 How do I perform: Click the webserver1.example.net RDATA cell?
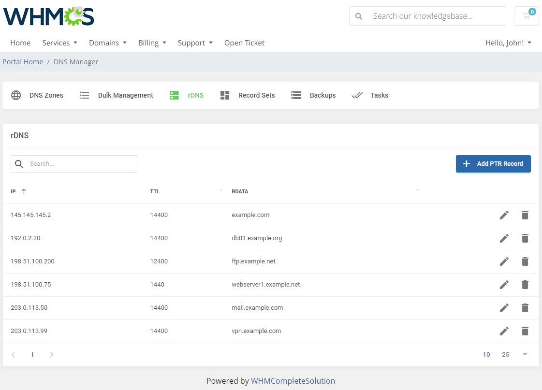(x=266, y=284)
